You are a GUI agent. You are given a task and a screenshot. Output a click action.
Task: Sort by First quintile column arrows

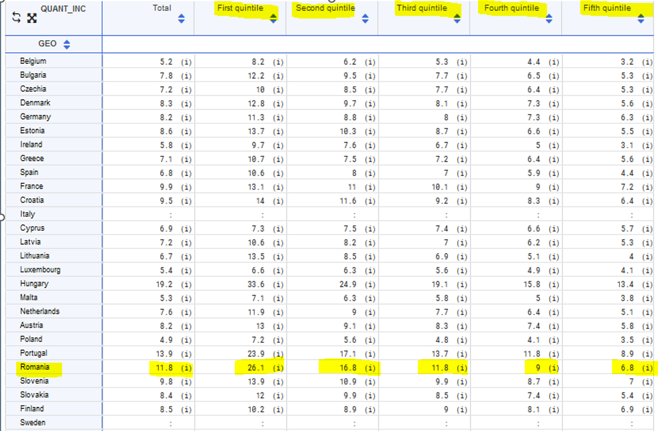pos(273,19)
